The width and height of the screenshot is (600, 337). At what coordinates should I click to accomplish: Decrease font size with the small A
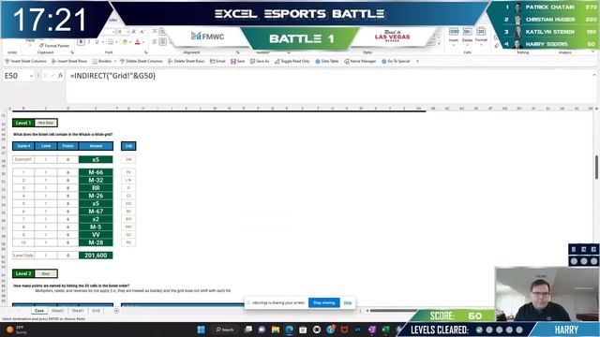pos(142,32)
